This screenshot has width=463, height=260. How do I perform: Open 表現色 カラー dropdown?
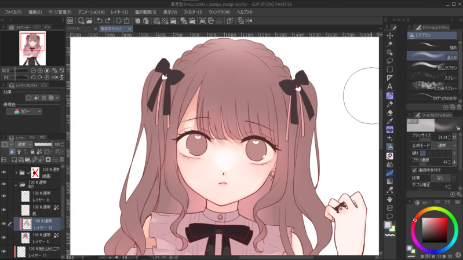24,111
